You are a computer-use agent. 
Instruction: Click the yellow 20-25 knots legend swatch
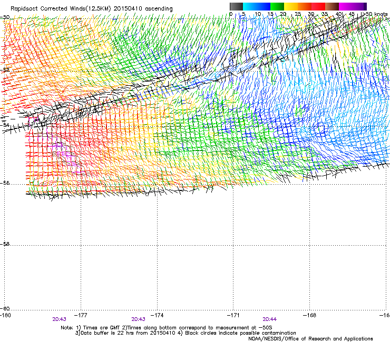(x=291, y=6)
